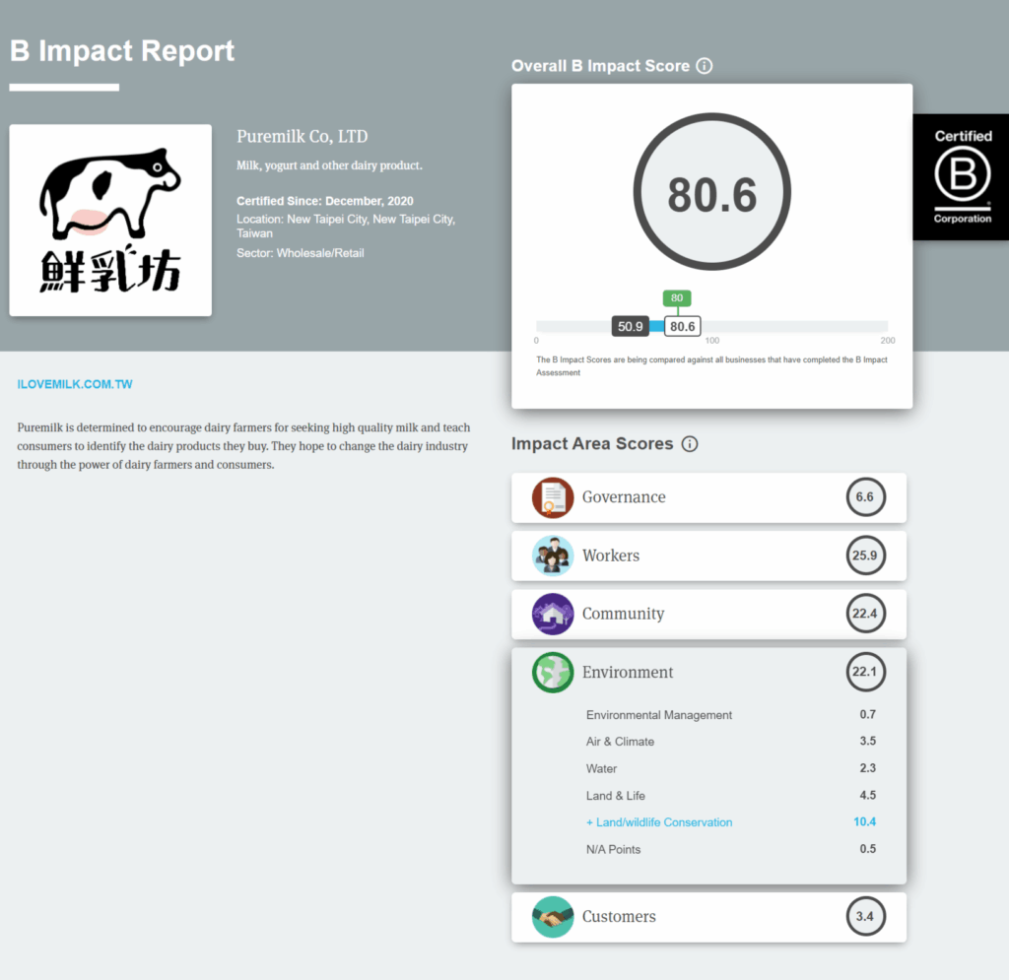The width and height of the screenshot is (1009, 980).
Task: Click the Location New Taipei City text
Action: (346, 227)
